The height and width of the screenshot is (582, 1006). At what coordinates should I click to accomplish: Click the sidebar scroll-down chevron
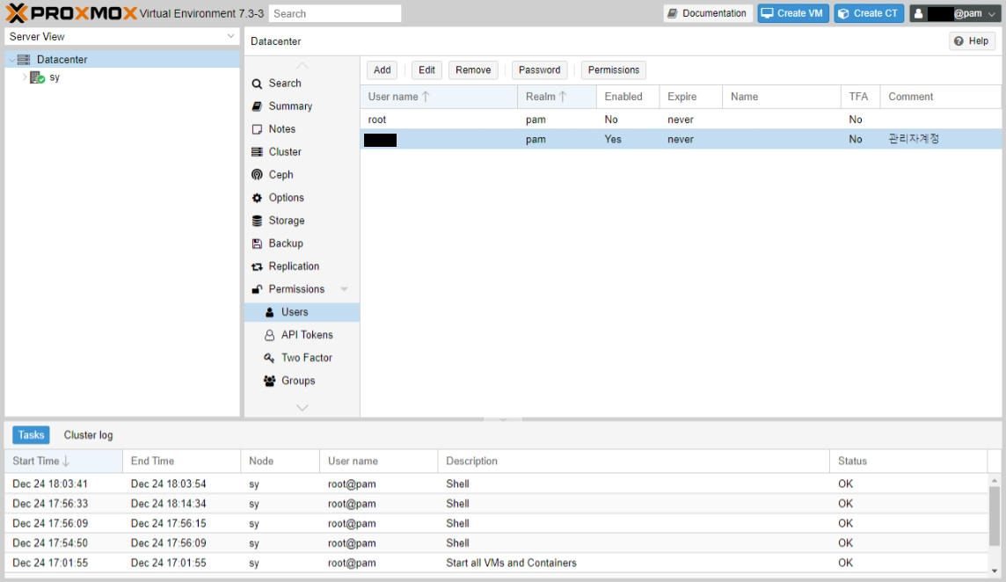tap(303, 407)
